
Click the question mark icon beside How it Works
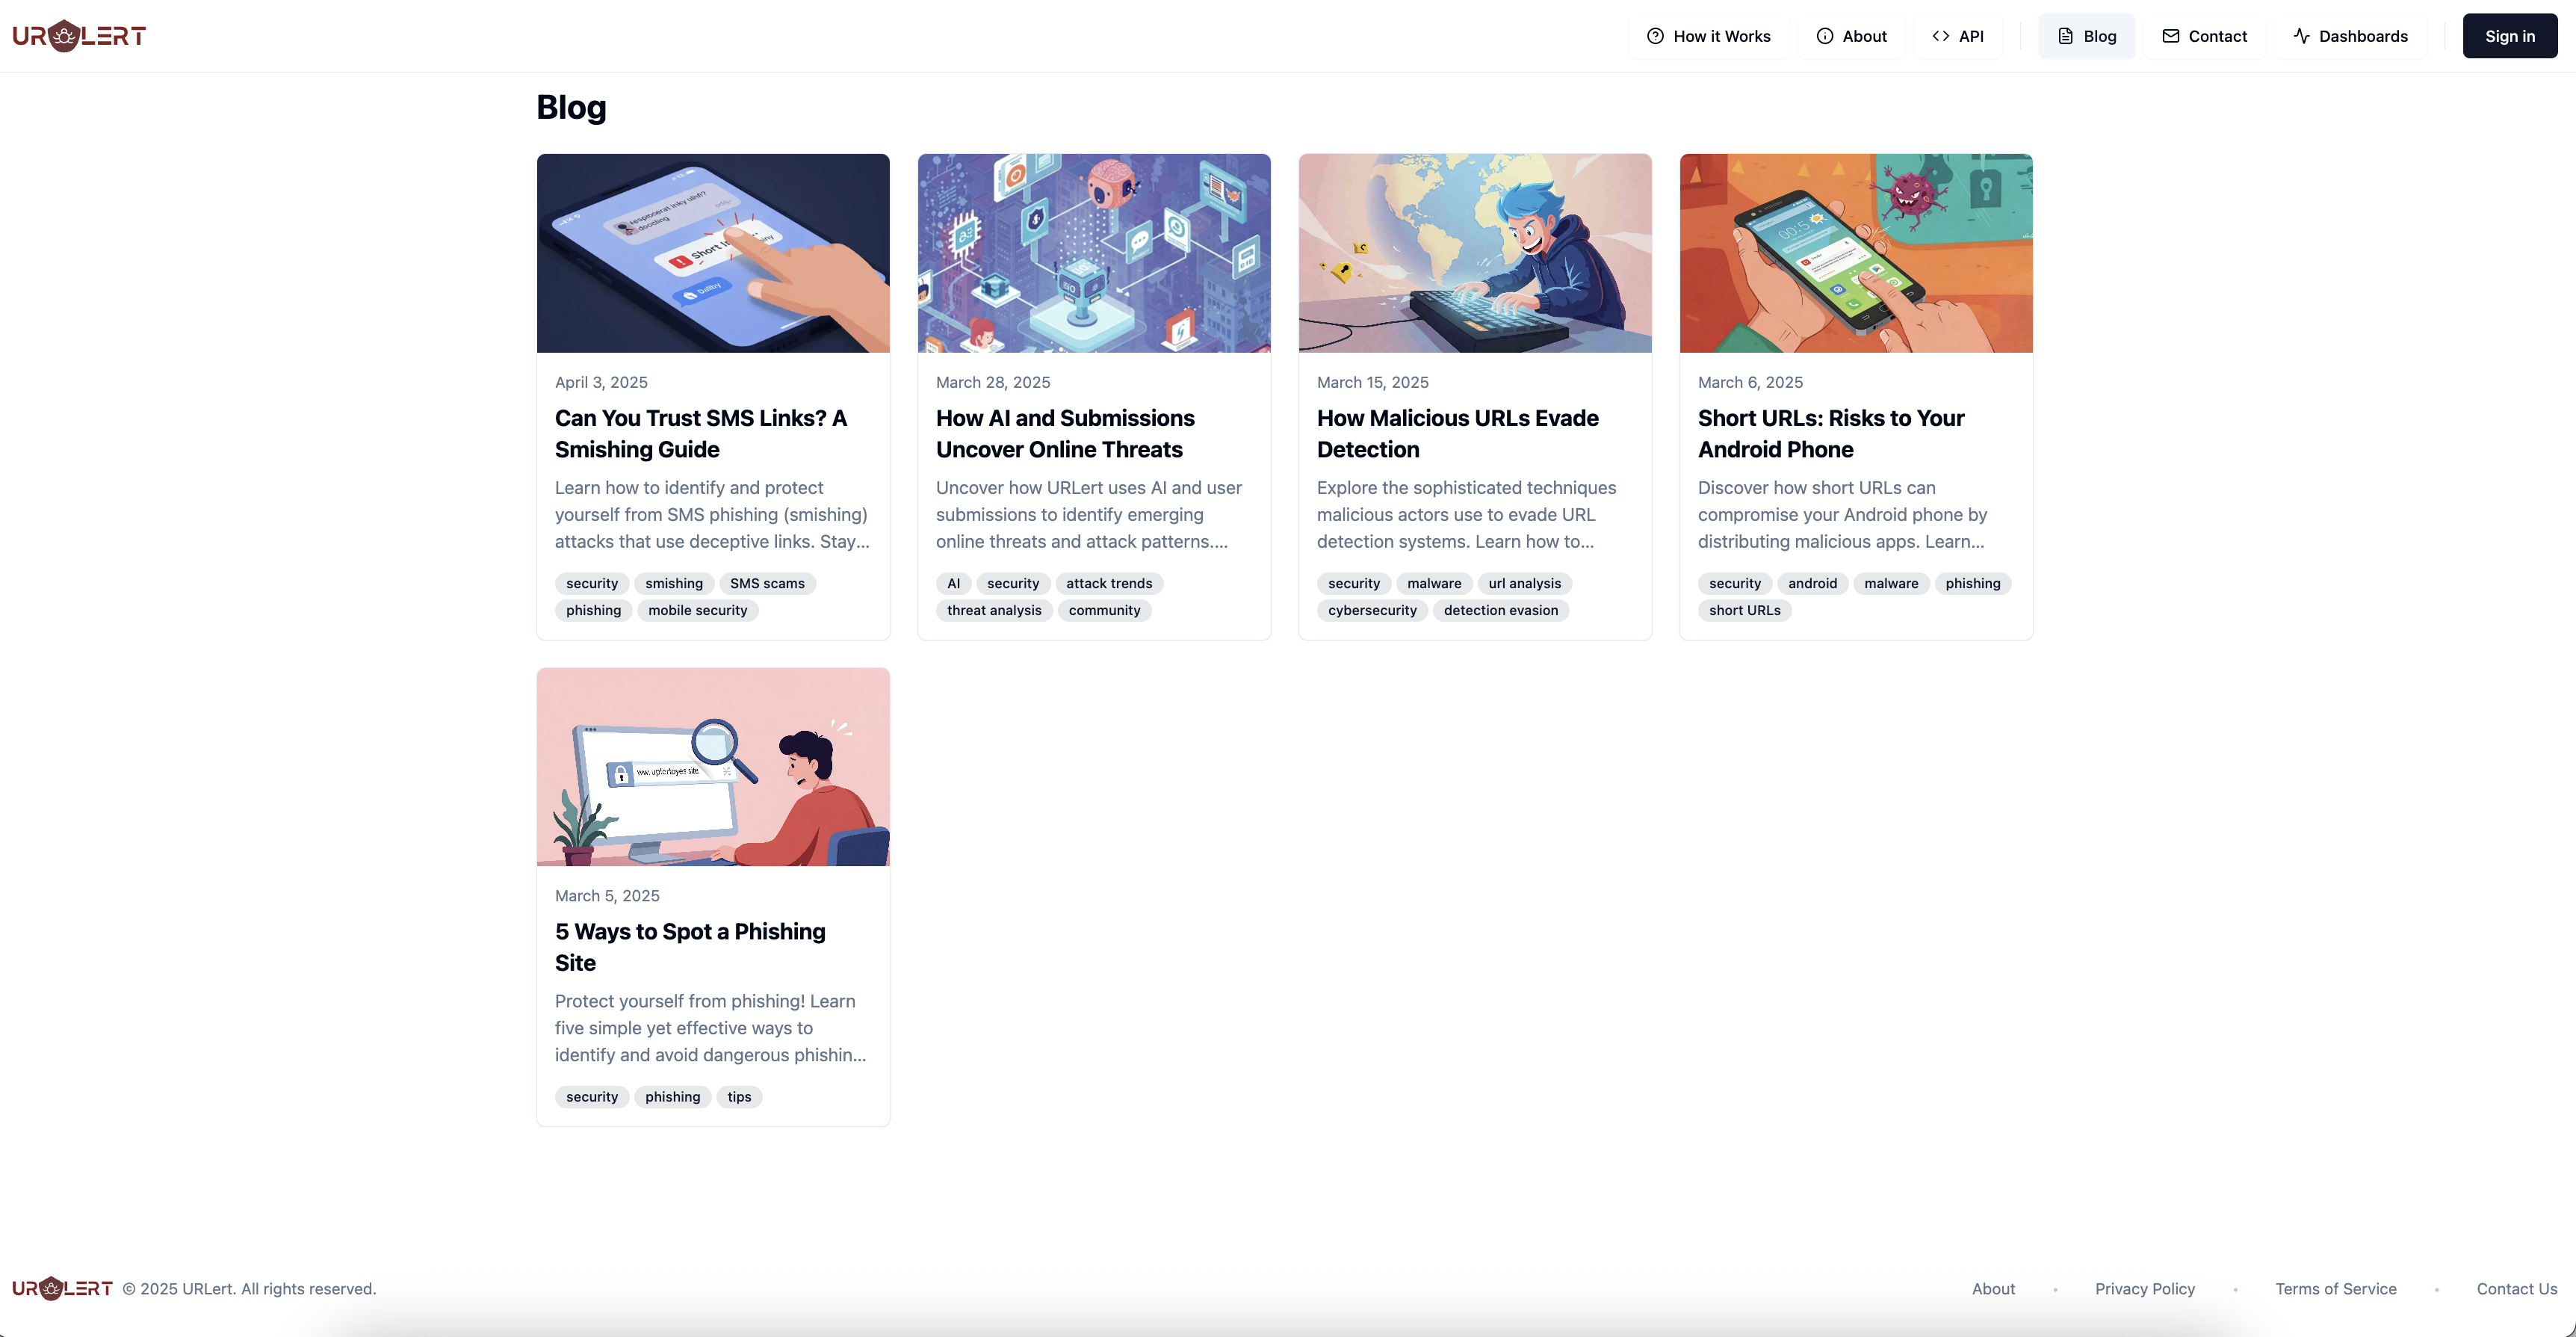pyautogui.click(x=1655, y=36)
